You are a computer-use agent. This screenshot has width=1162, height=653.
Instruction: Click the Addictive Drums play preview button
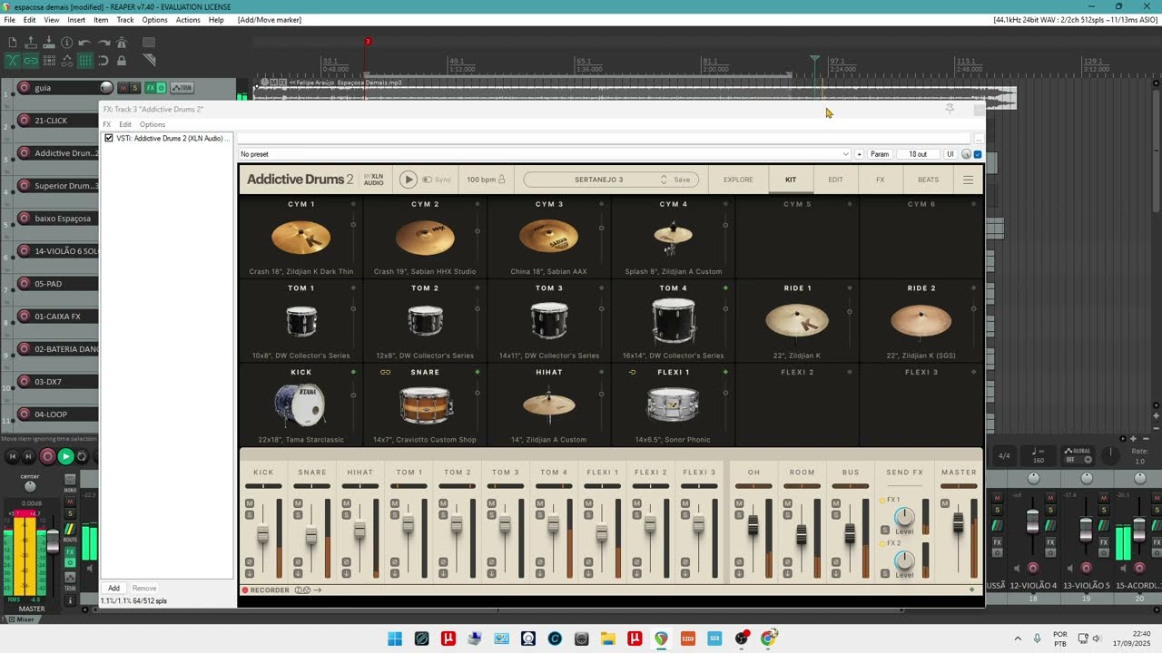pos(409,180)
